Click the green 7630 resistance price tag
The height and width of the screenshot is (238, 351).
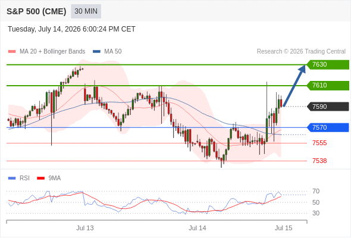coord(328,64)
